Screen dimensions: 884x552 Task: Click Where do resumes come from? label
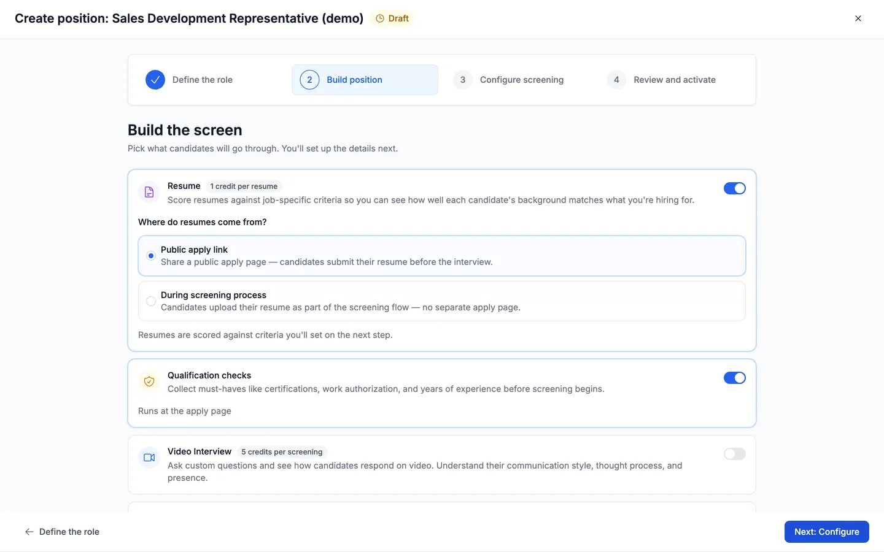click(x=203, y=222)
